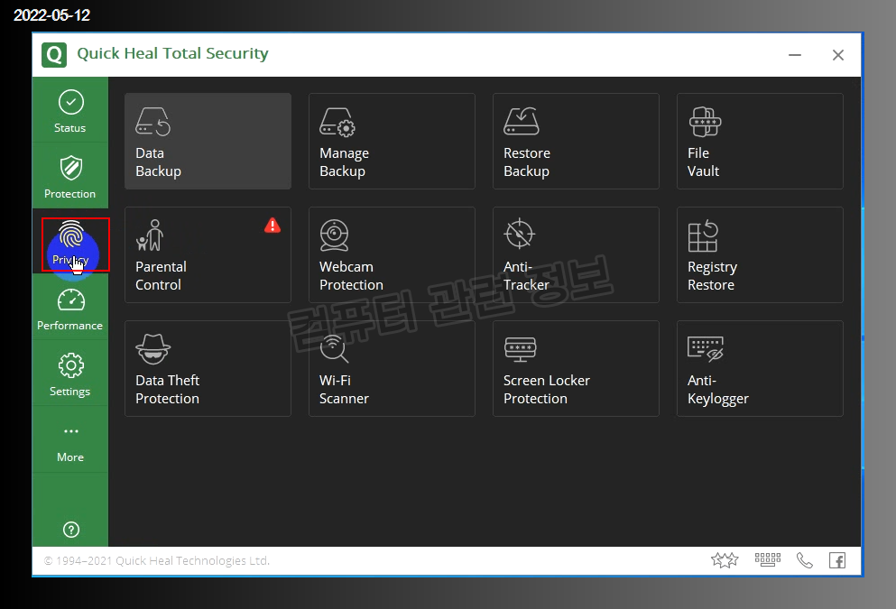Minimize the Quick Heal Total Security window

[795, 55]
